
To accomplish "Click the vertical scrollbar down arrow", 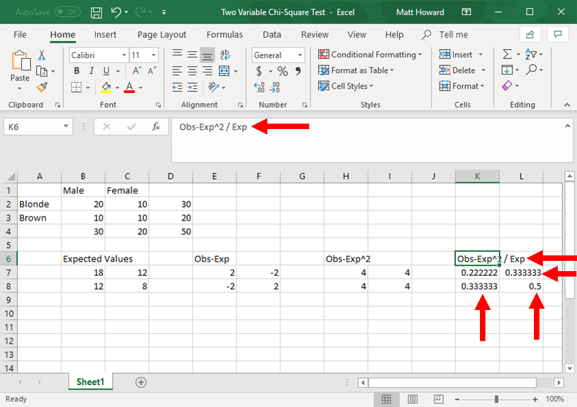I will point(569,368).
